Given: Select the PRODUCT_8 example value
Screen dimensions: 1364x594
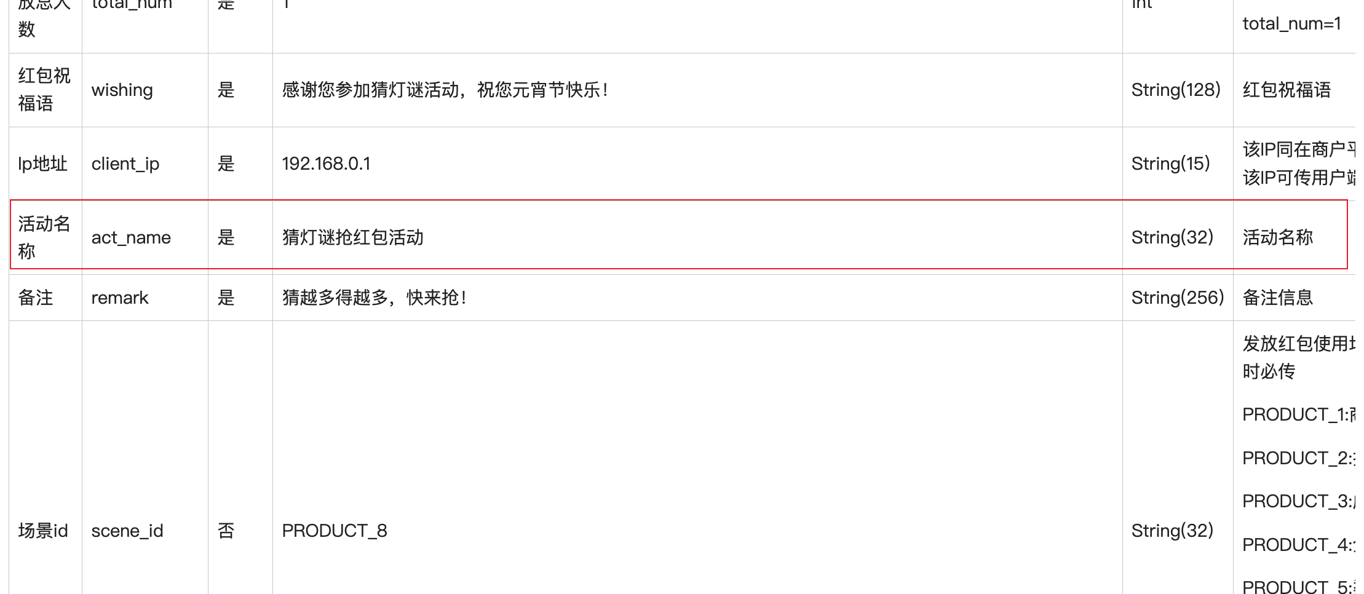Looking at the screenshot, I should click(335, 531).
